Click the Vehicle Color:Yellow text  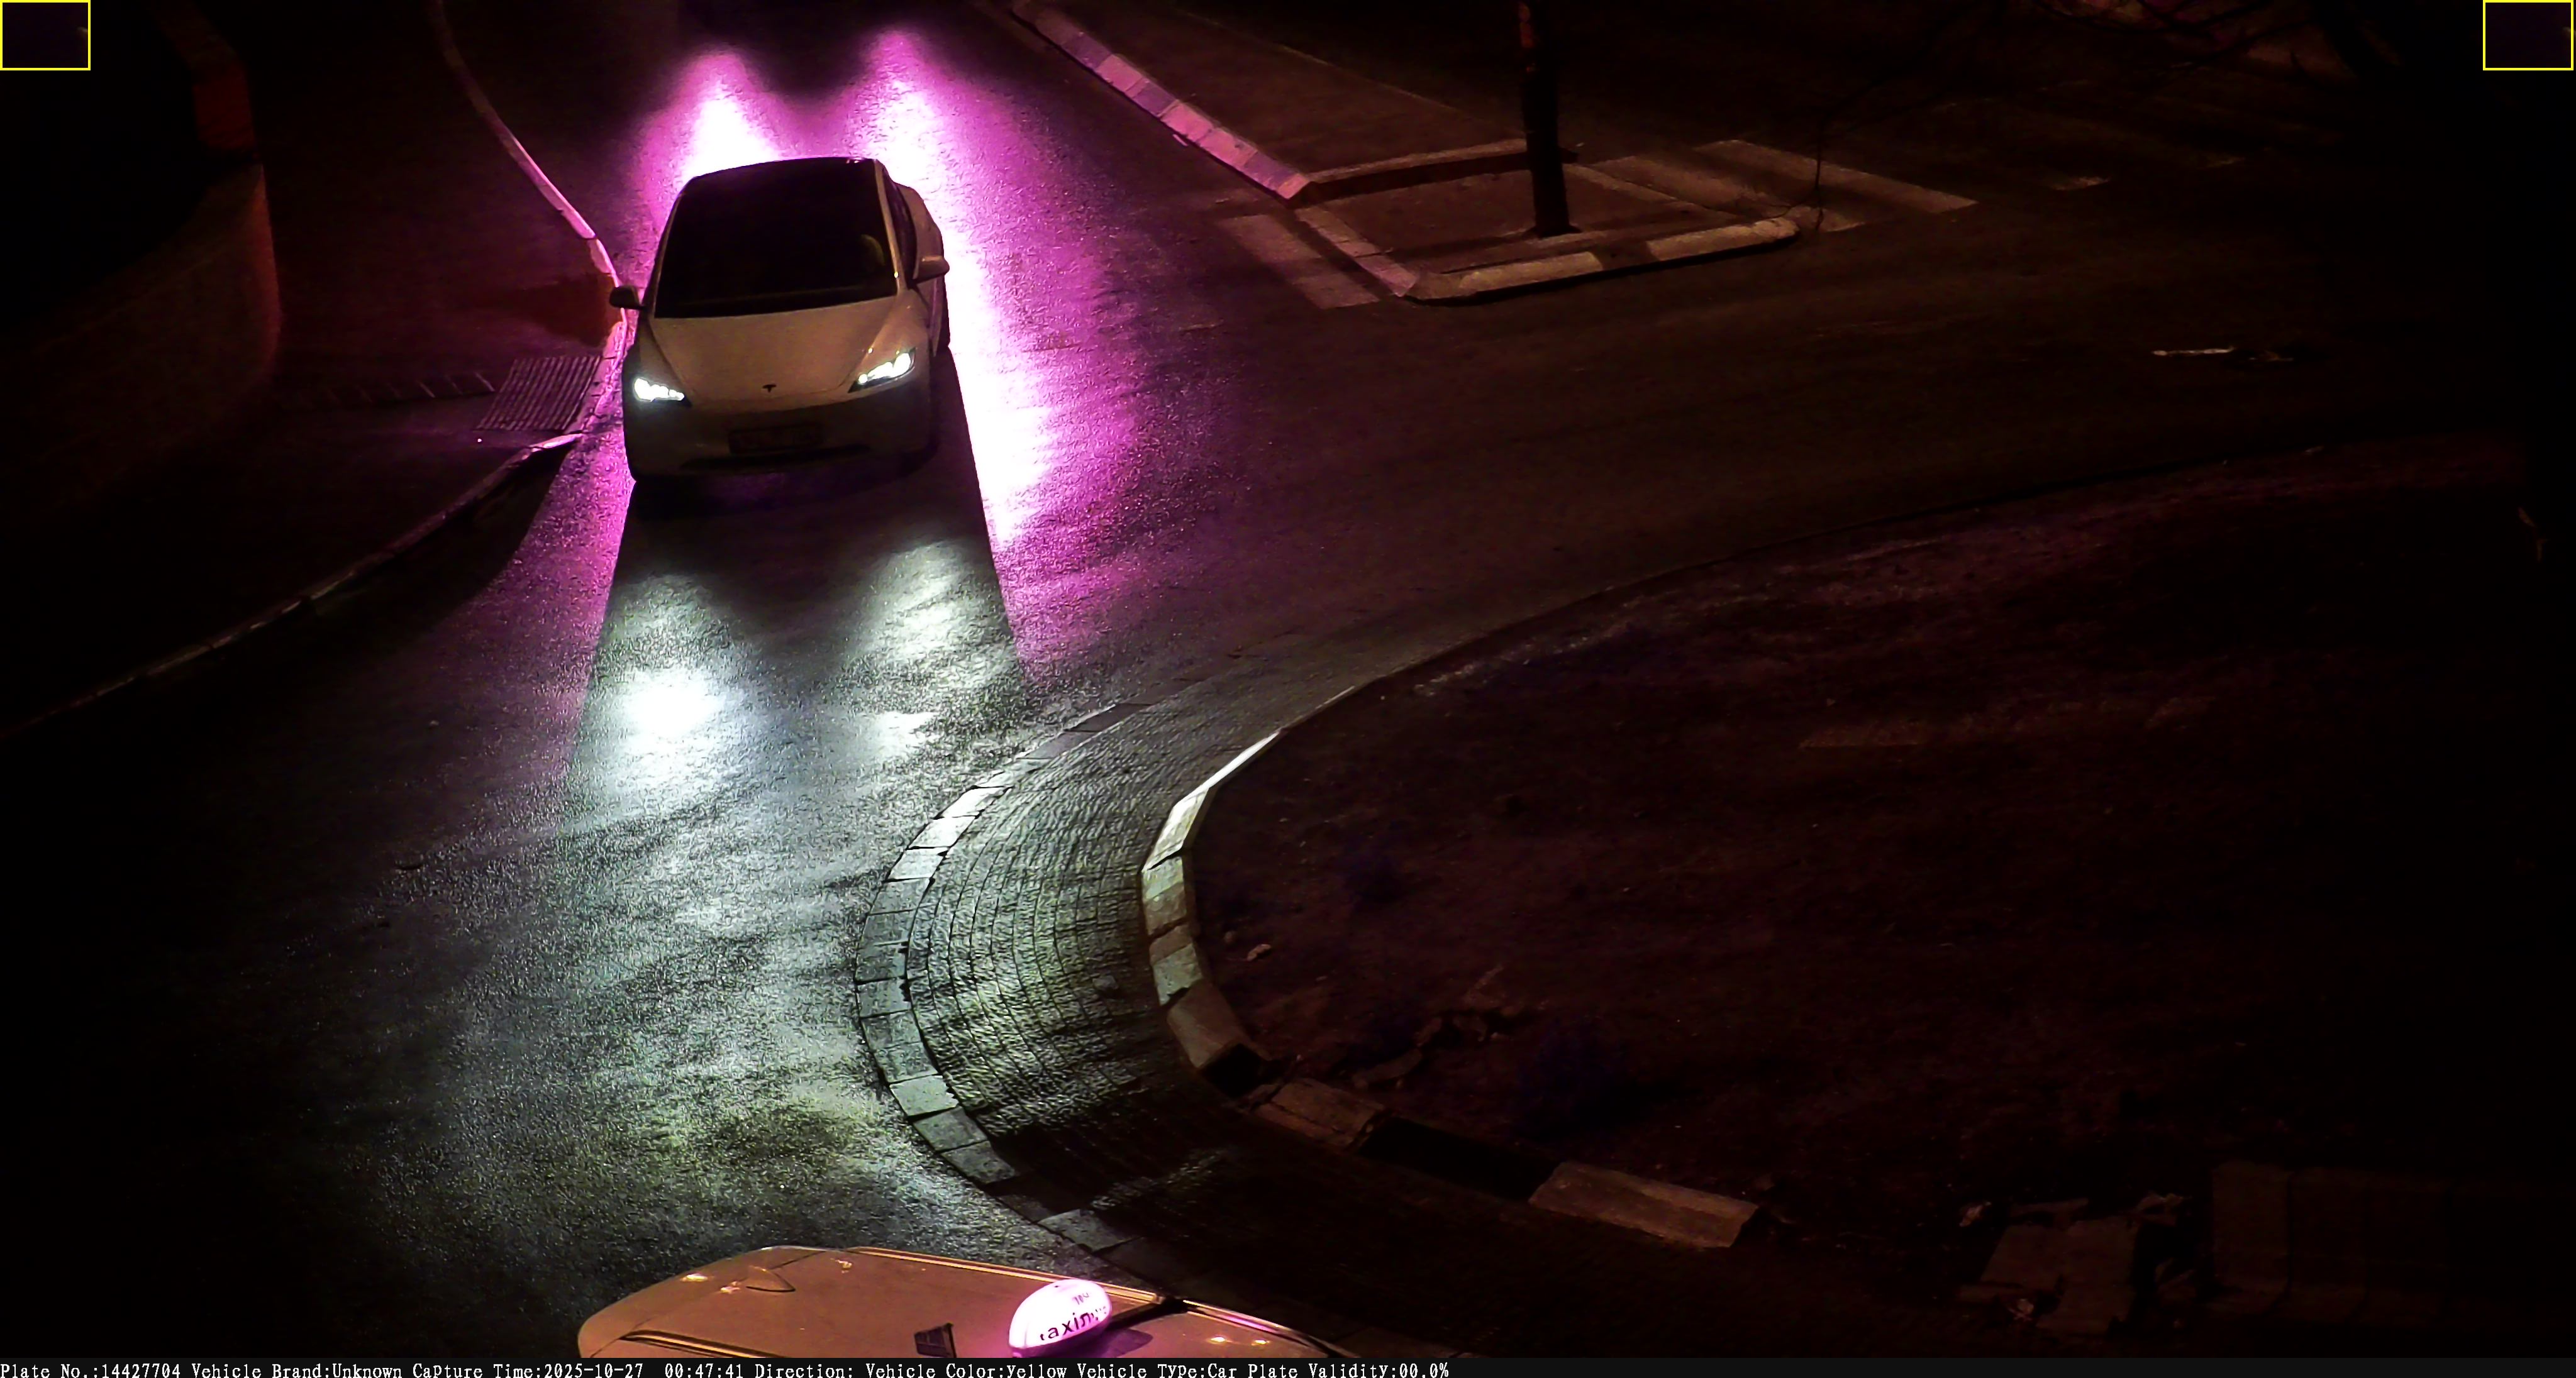click(x=965, y=1370)
